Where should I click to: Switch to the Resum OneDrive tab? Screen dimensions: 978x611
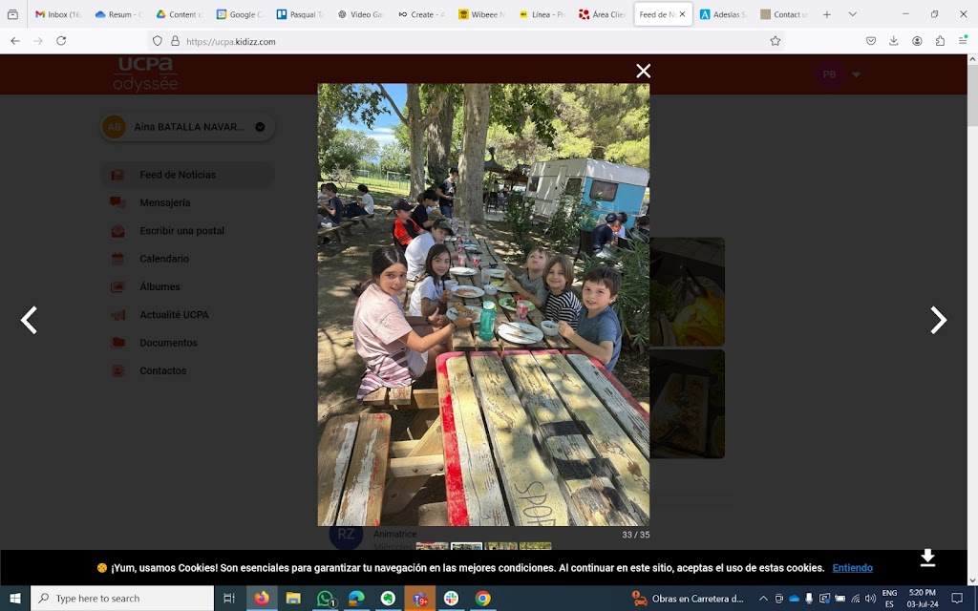coord(117,14)
